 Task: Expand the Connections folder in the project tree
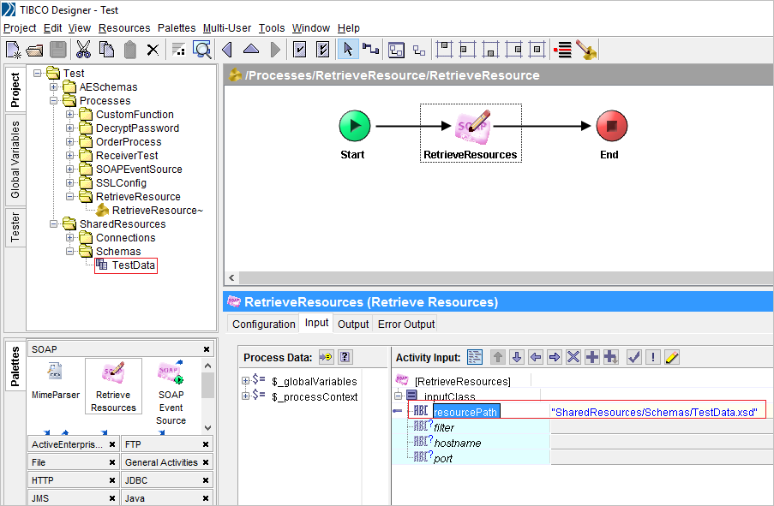pos(70,237)
